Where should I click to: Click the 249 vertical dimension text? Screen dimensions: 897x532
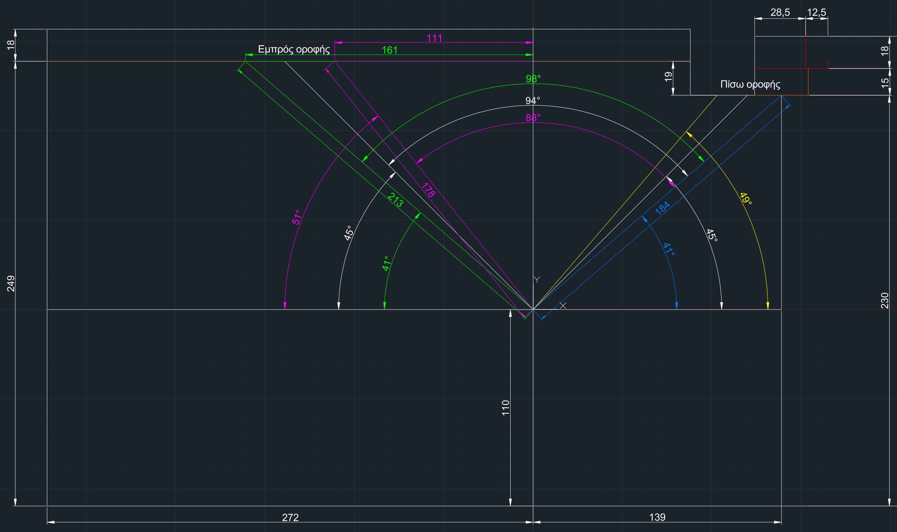click(x=11, y=284)
